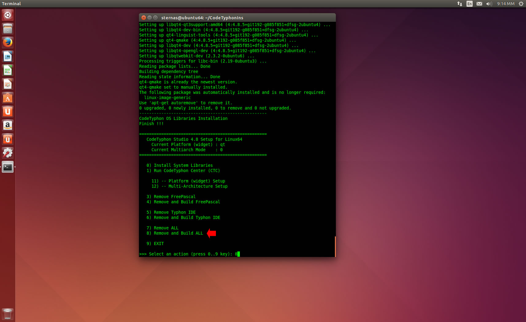Click the '8) Remove and Build ALL' line
Image resolution: width=526 pixels, height=322 pixels.
click(175, 233)
